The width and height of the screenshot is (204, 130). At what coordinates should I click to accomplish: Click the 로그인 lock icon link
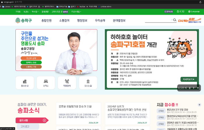pos(181,11)
